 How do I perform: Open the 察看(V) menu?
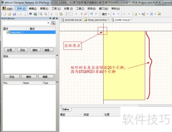pos(44,9)
